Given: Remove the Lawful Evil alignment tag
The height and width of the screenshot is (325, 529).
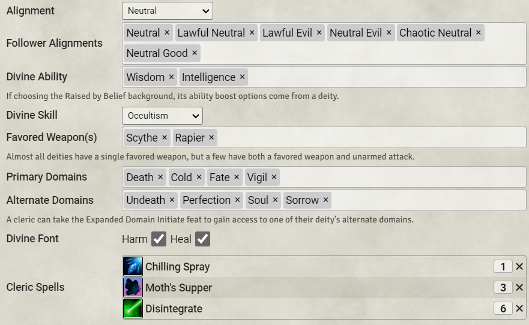Looking at the screenshot, I should click(319, 33).
